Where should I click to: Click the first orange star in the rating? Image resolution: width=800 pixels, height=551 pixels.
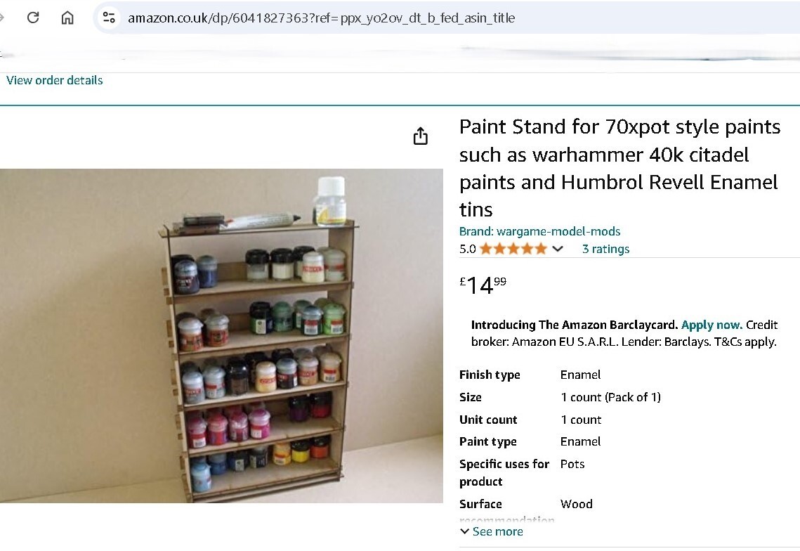pyautogui.click(x=484, y=249)
